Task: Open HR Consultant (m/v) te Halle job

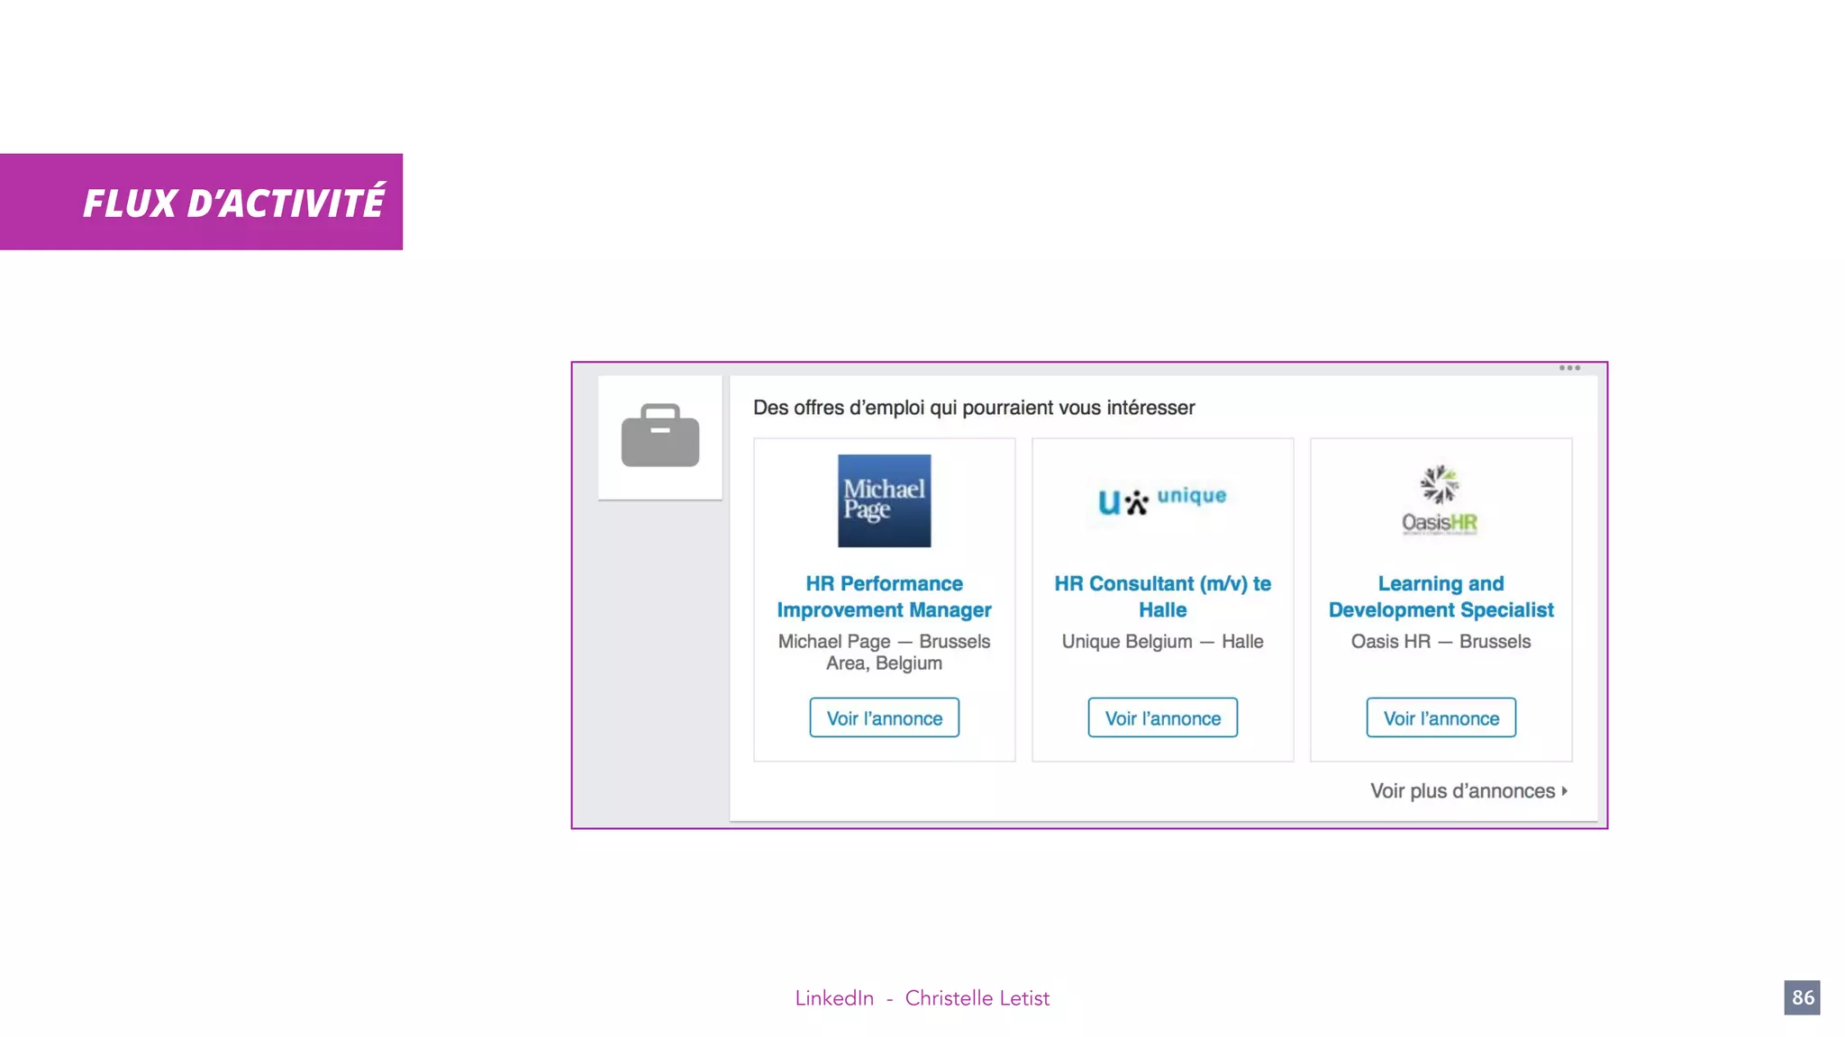Action: (1162, 597)
